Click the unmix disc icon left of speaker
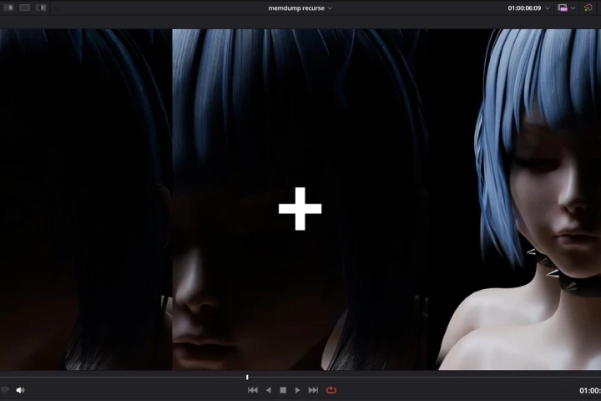This screenshot has height=401, width=601. click(5, 390)
